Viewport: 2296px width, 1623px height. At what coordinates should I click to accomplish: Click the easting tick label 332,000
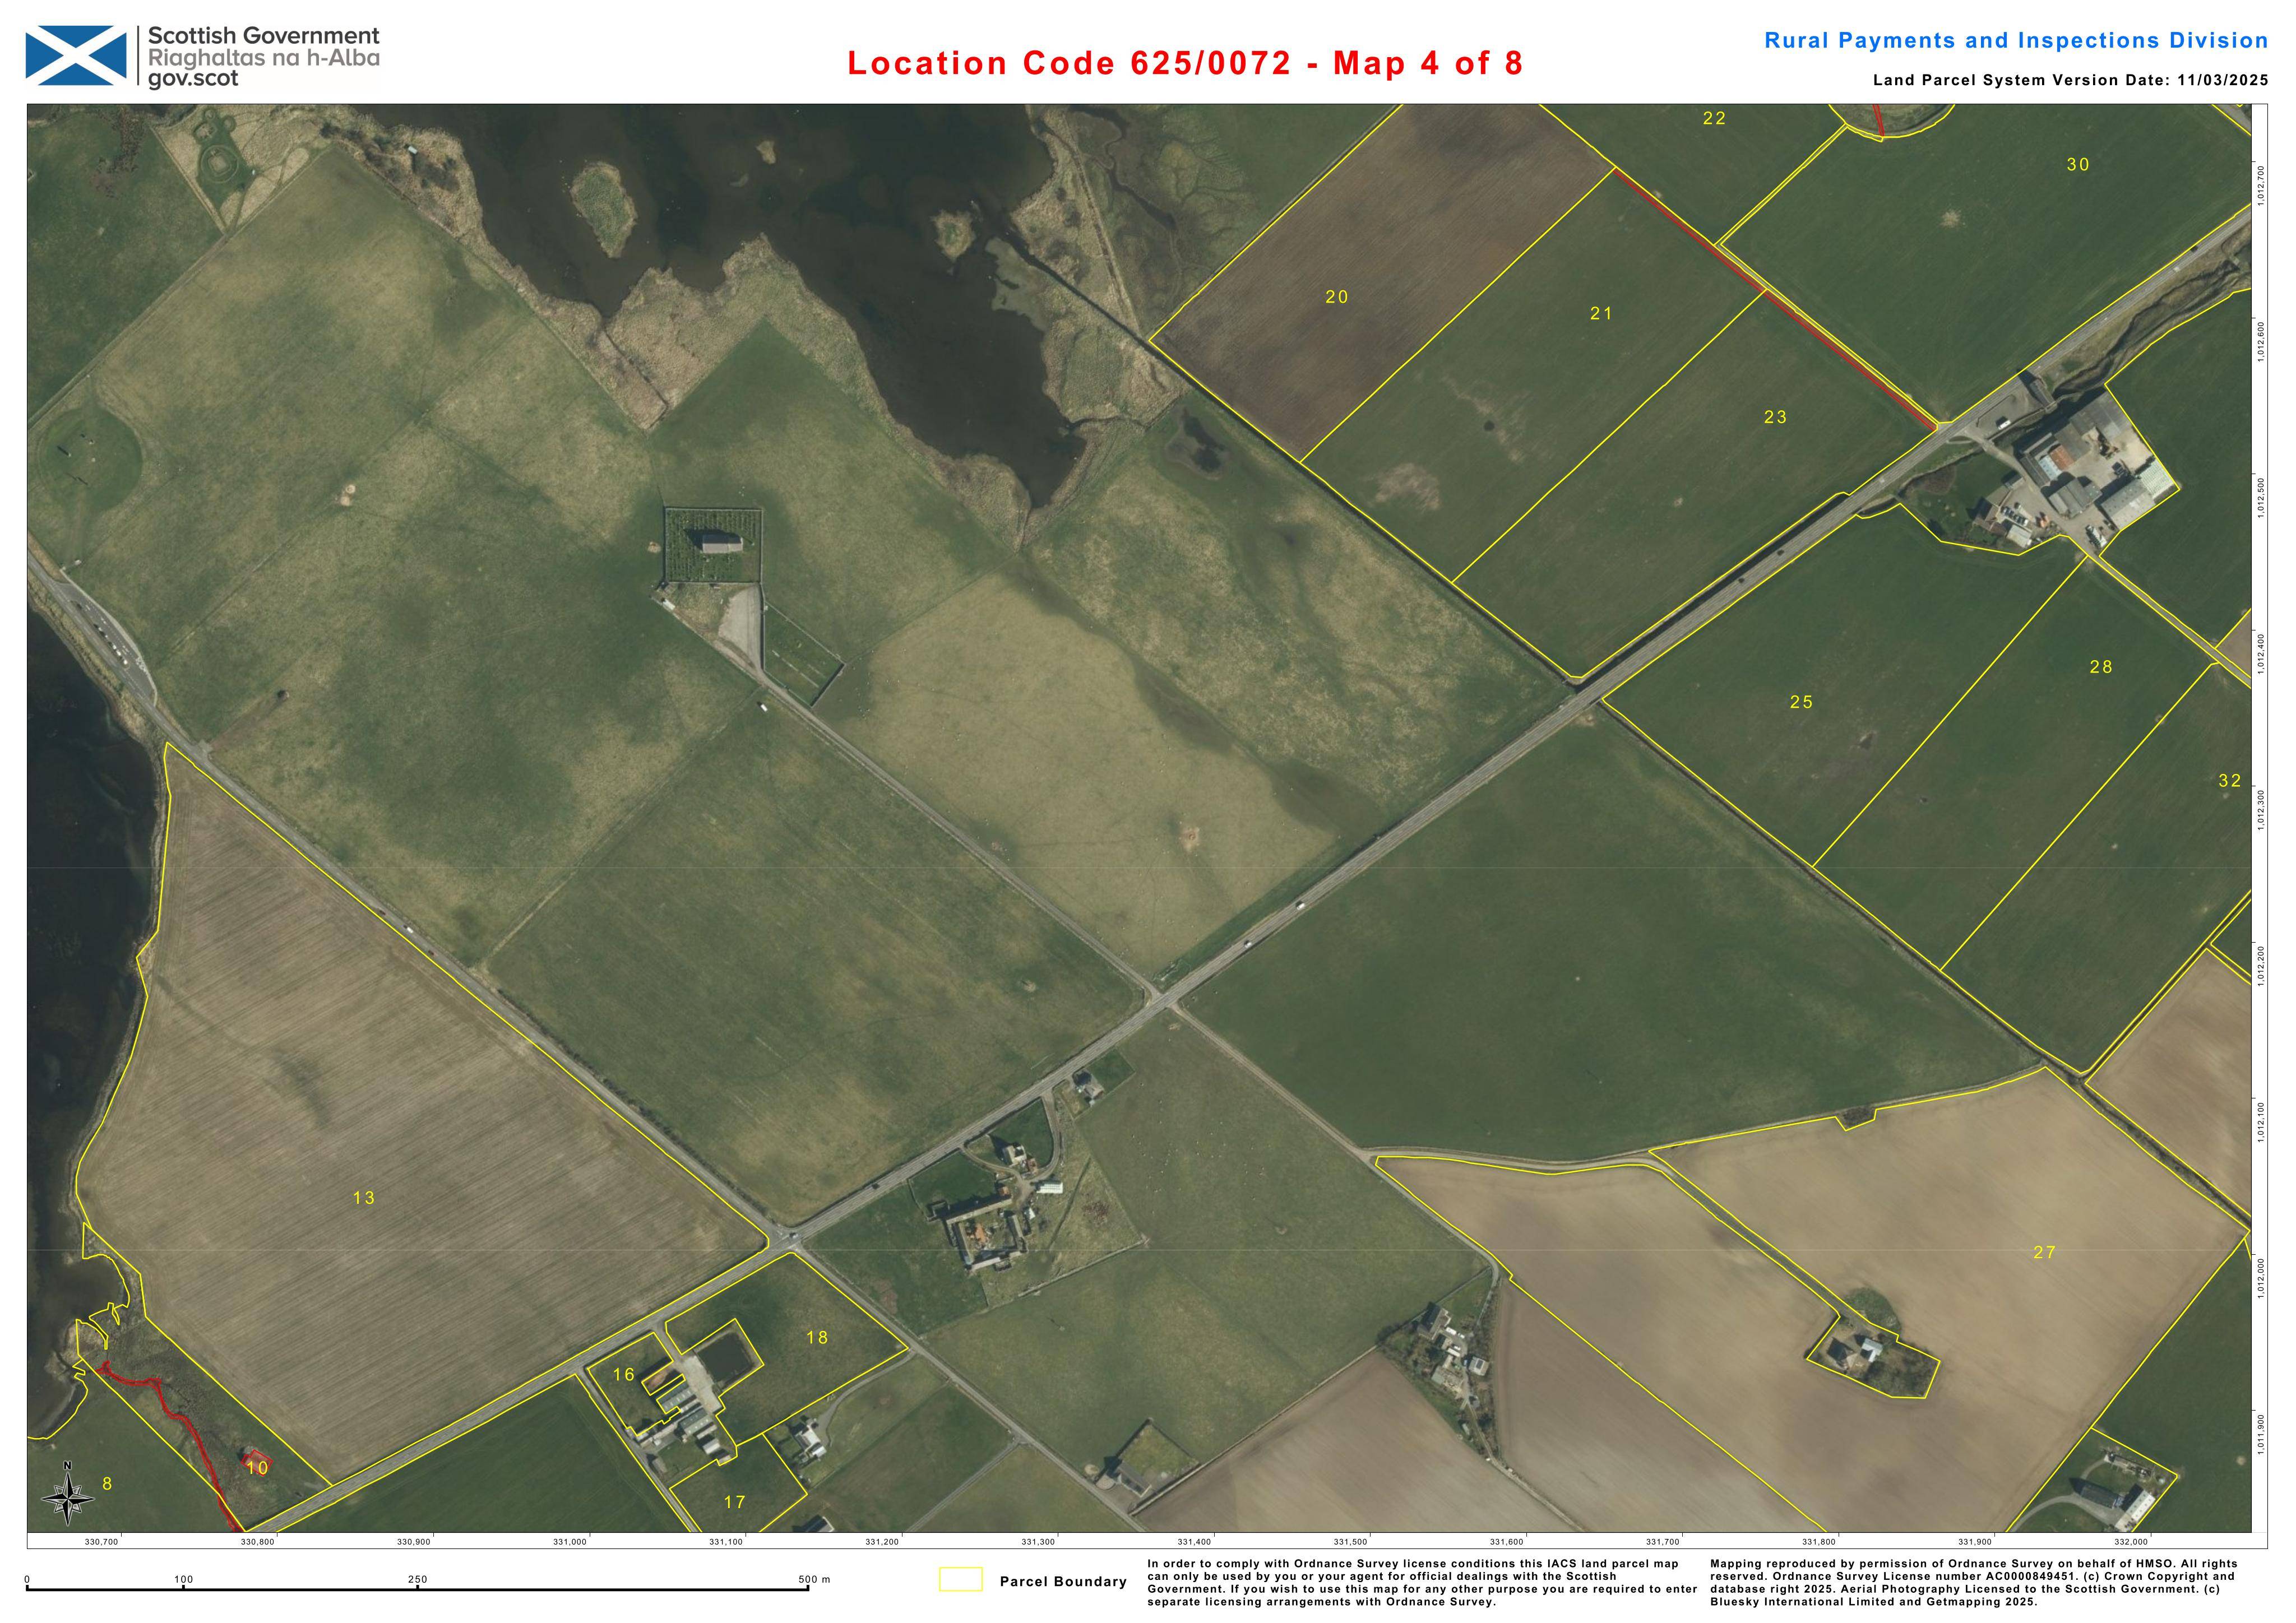[2131, 1542]
